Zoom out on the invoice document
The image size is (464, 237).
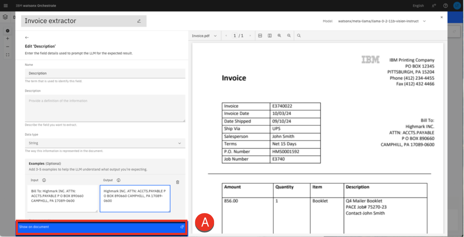point(289,36)
